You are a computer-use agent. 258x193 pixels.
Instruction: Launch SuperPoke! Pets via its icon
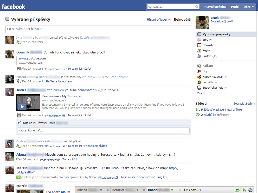tap(199, 88)
